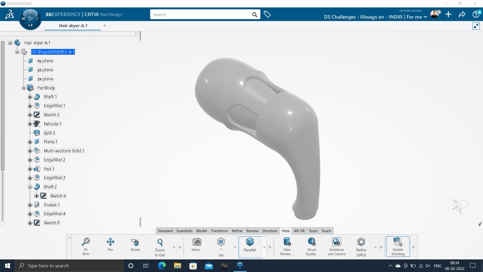Click the iso view cube icon

[221, 242]
